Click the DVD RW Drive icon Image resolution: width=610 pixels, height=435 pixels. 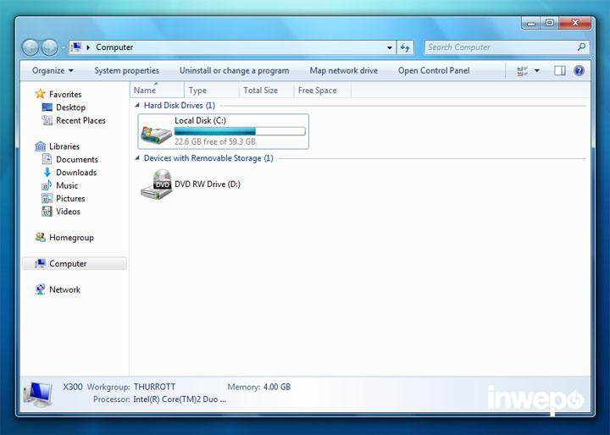point(157,184)
